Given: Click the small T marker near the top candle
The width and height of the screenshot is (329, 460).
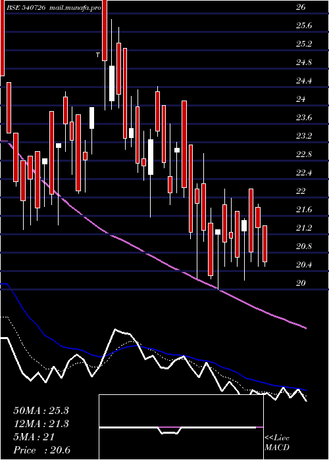Looking at the screenshot, I should (98, 55).
